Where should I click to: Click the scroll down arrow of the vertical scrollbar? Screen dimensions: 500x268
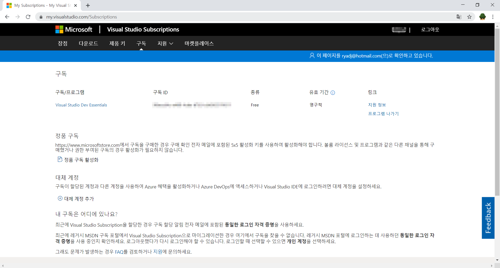497,260
